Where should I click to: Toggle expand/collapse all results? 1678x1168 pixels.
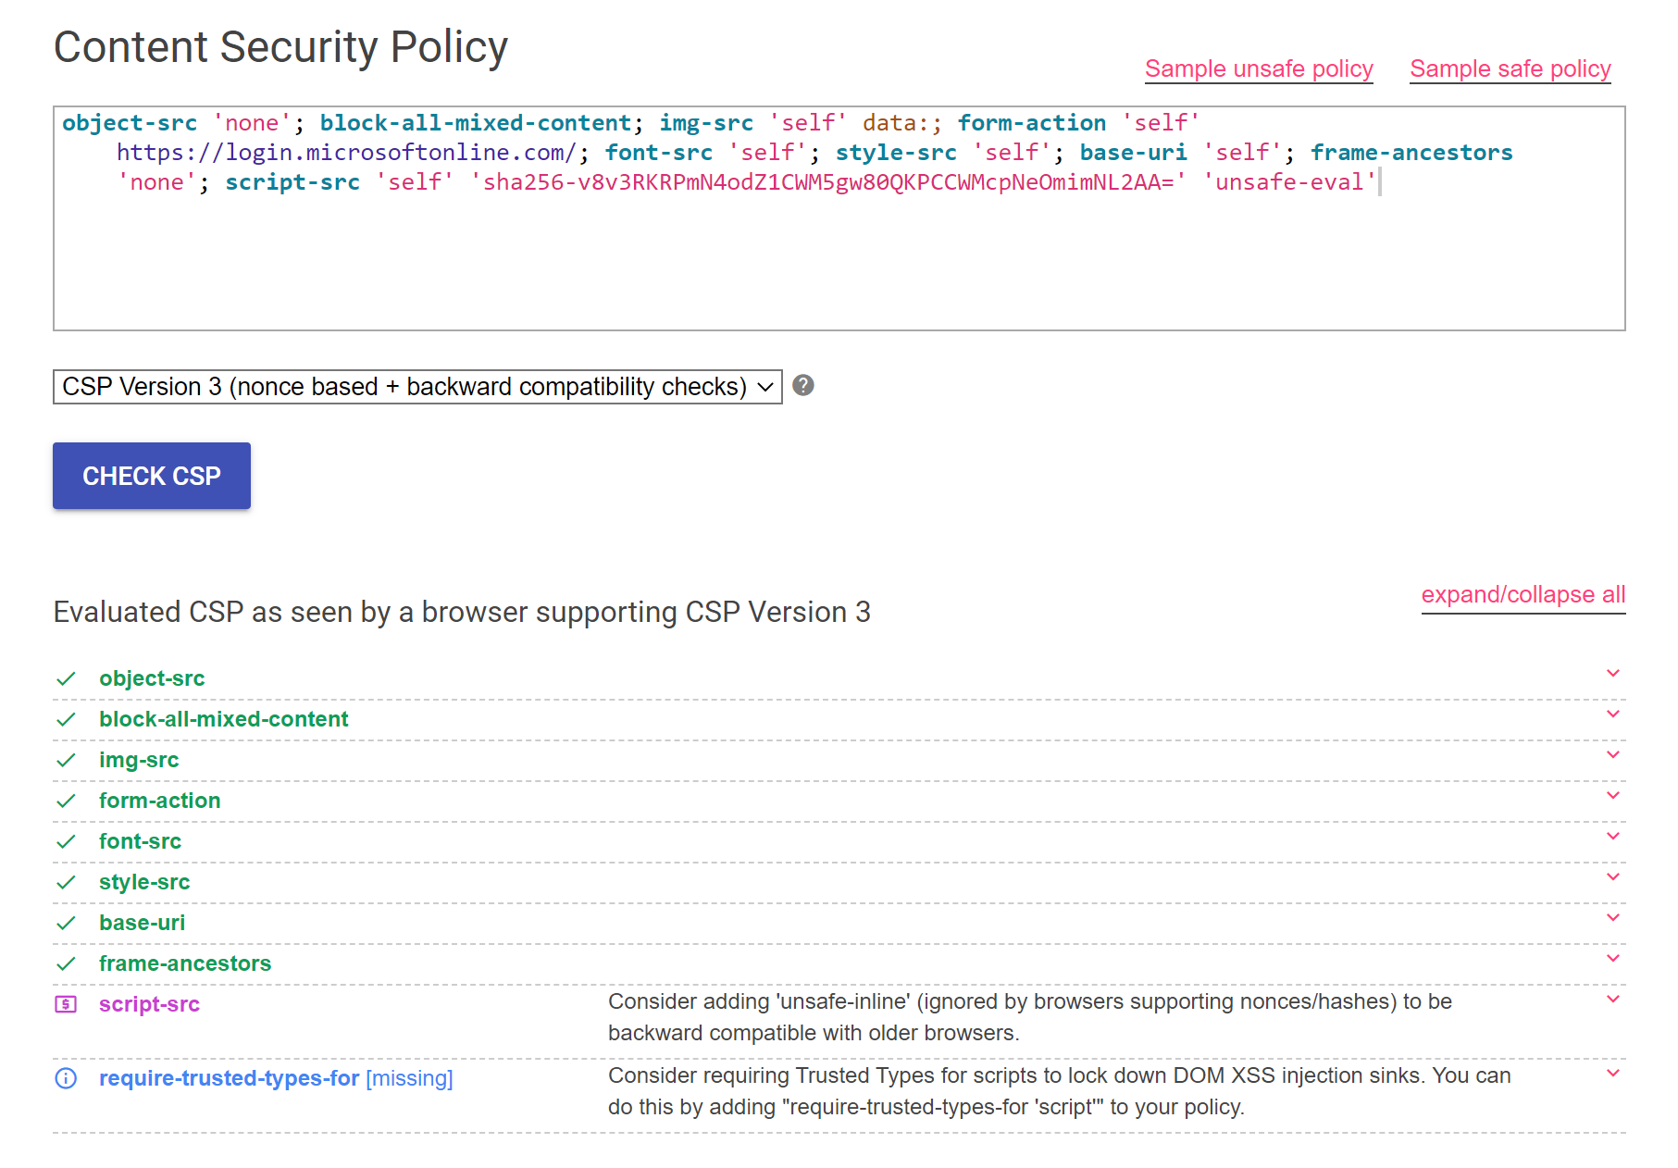1523,595
